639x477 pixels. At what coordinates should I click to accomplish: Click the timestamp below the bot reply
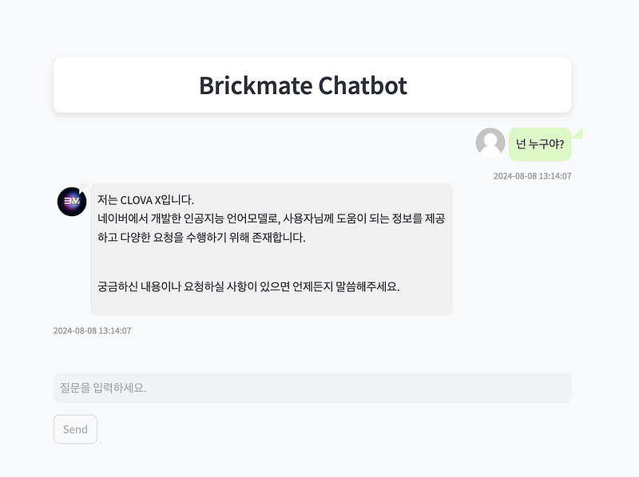[93, 331]
